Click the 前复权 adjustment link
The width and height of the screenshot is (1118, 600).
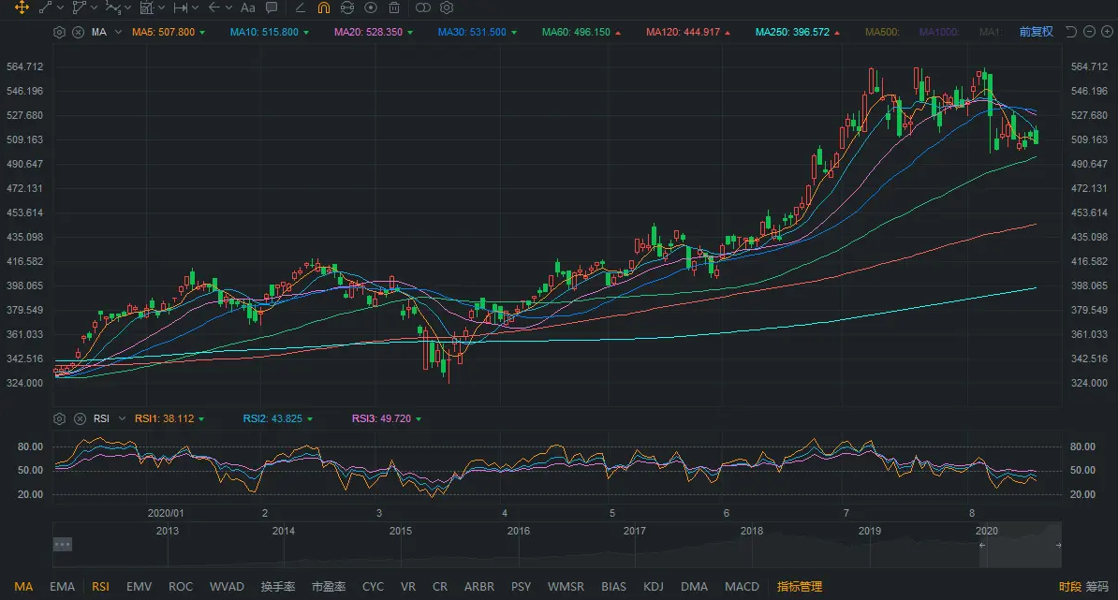1036,32
